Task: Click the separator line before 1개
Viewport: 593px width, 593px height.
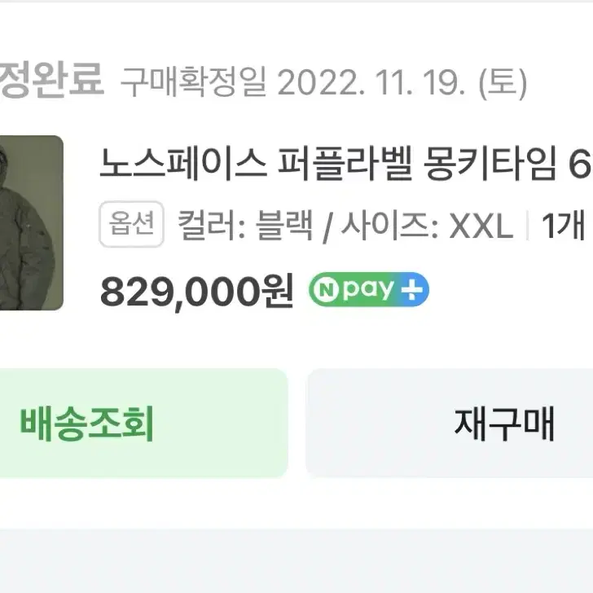Action: tap(527, 226)
